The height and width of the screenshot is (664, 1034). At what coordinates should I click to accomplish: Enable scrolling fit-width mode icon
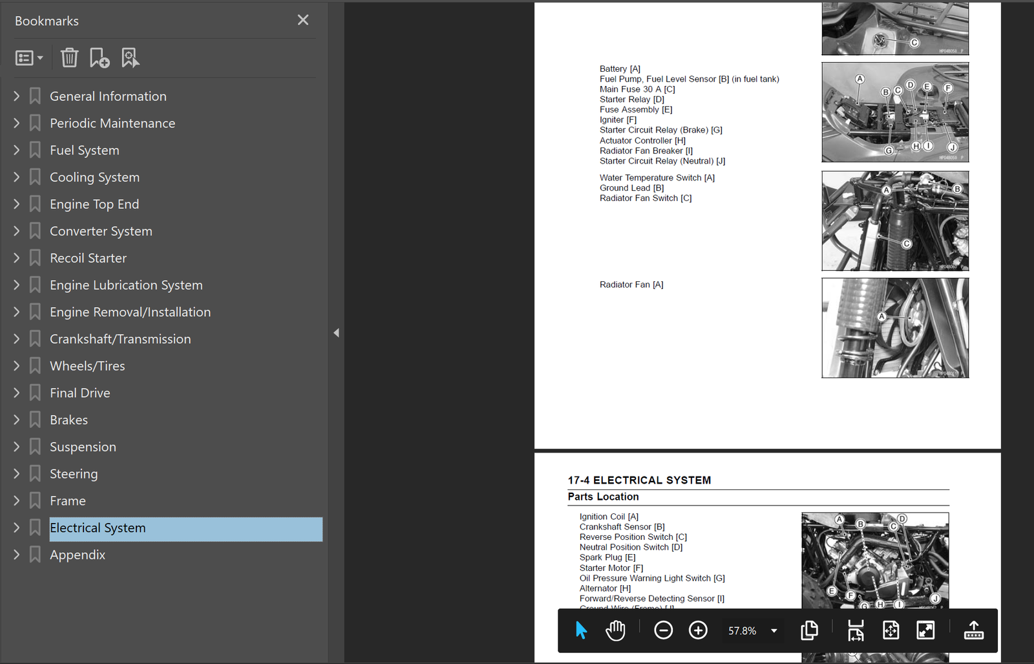856,630
